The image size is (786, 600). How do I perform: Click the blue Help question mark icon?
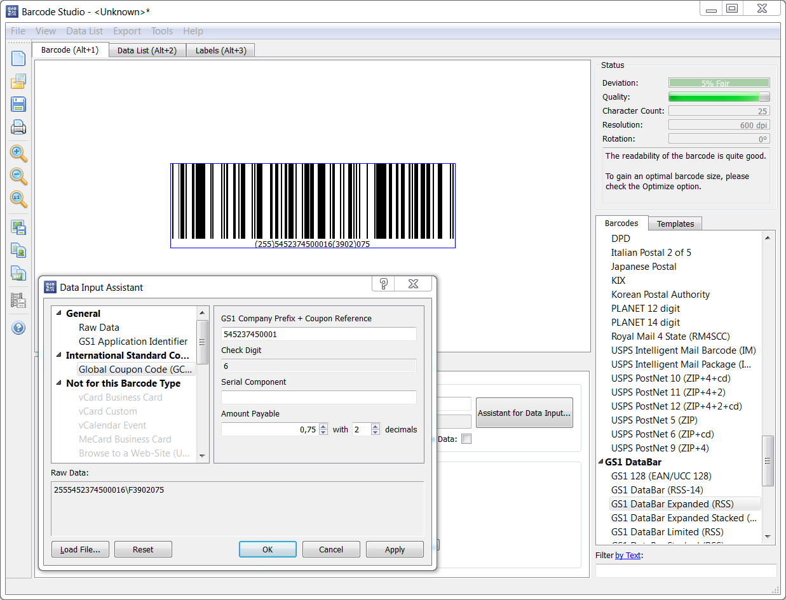click(x=18, y=328)
